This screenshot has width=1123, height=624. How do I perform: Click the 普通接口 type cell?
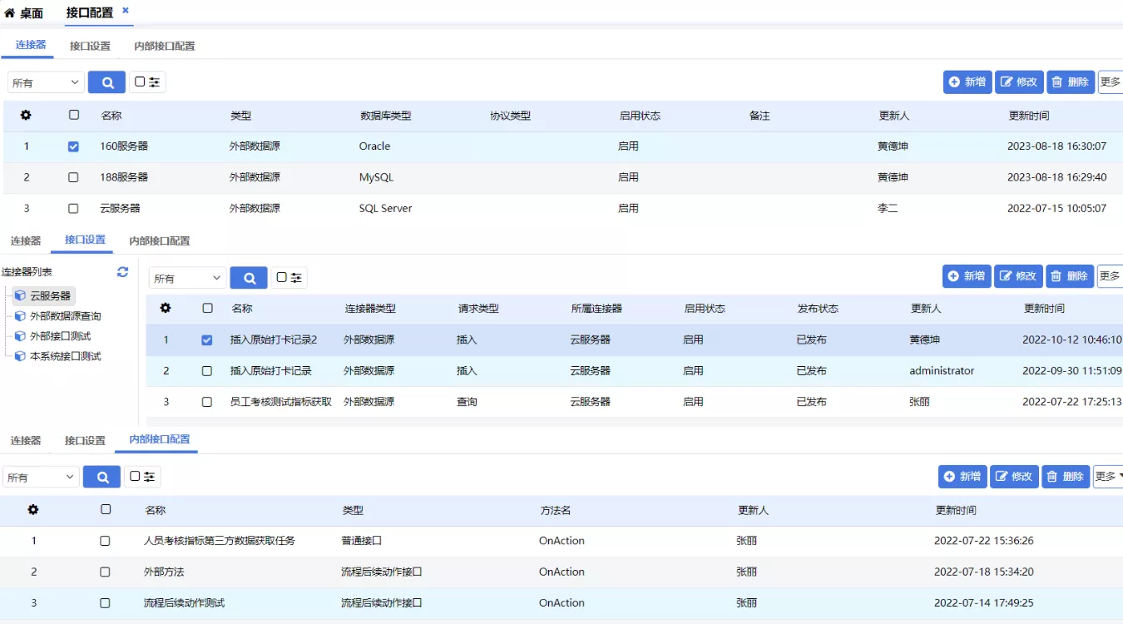pos(361,541)
